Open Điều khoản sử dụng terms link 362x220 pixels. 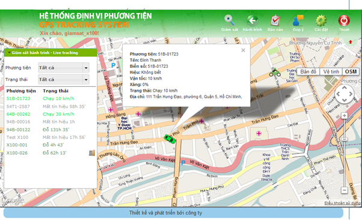click(x=342, y=203)
